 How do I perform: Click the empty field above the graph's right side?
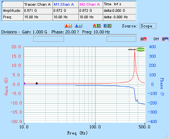coord(121,39)
